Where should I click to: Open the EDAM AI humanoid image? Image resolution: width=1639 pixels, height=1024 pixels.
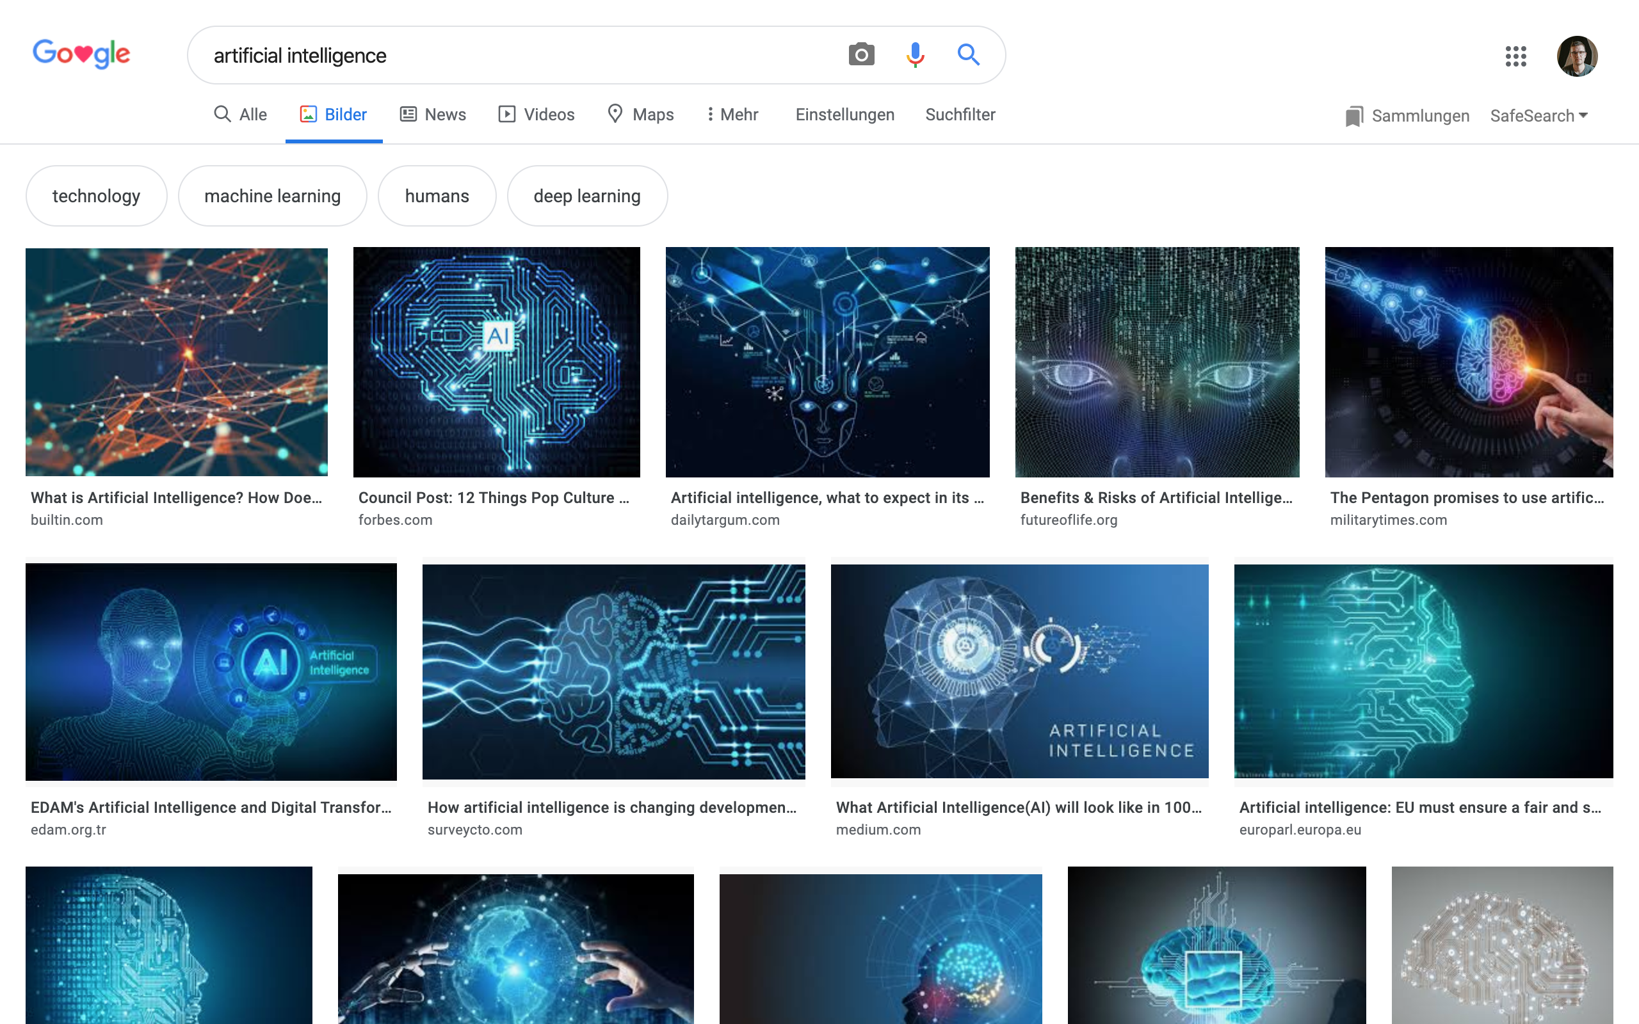tap(211, 672)
